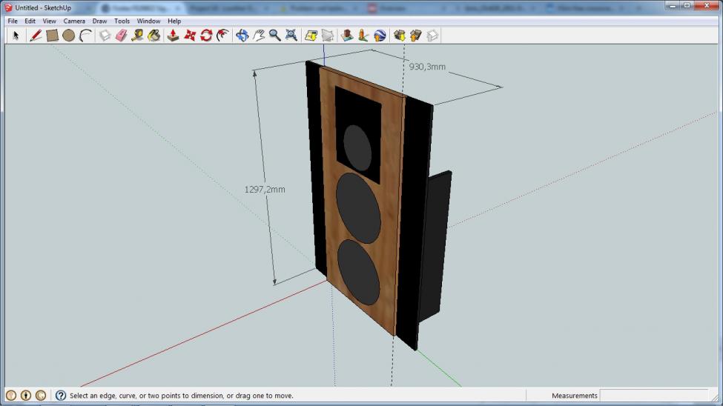Pick the Zoom magnifier tool
723x406 pixels.
275,36
